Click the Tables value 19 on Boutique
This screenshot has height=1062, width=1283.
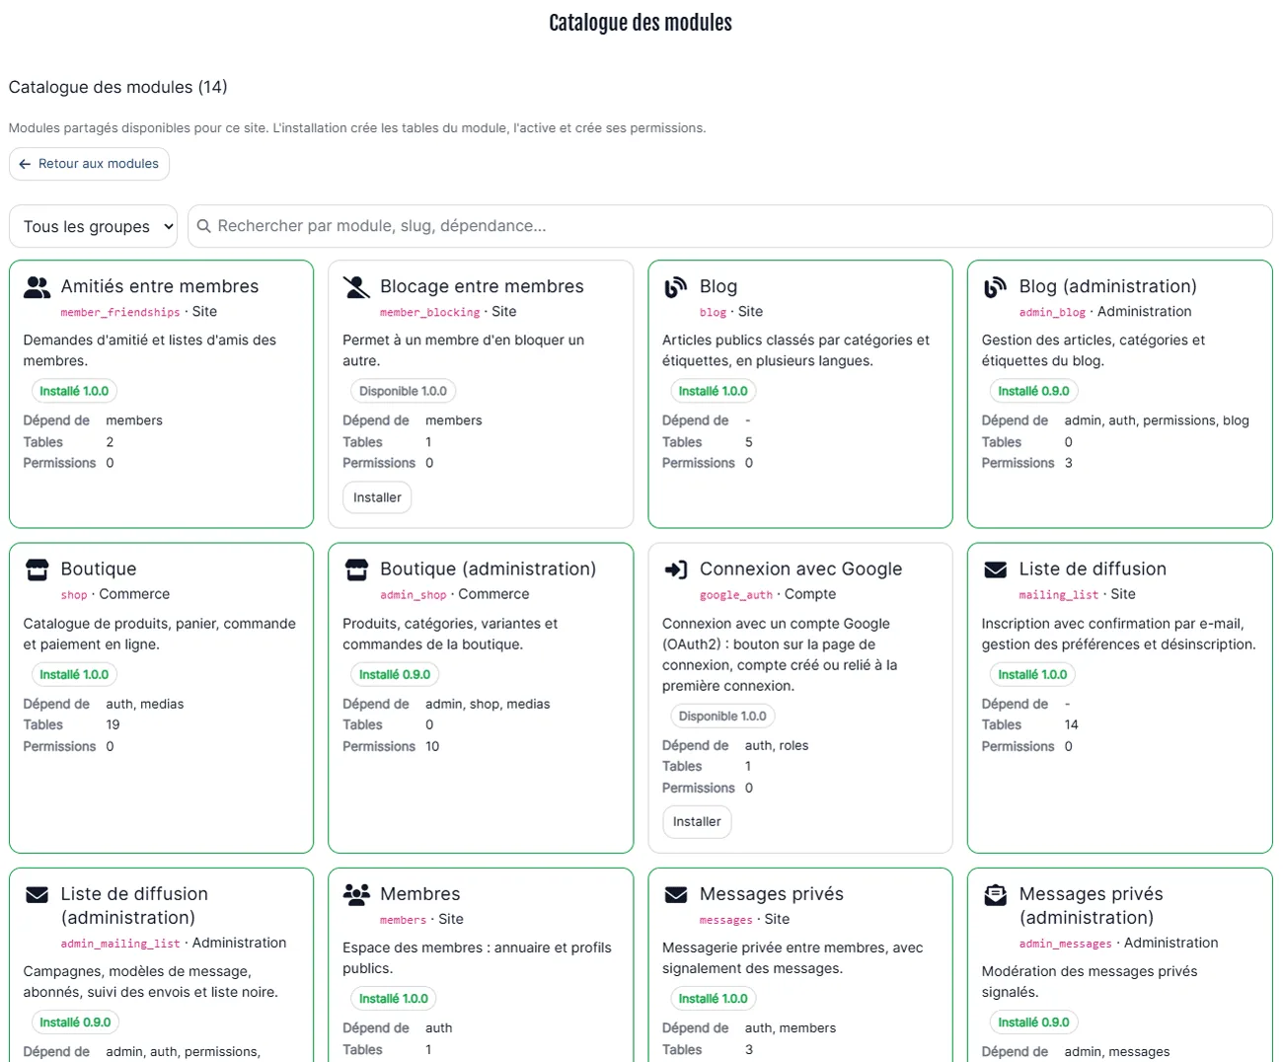[113, 724]
